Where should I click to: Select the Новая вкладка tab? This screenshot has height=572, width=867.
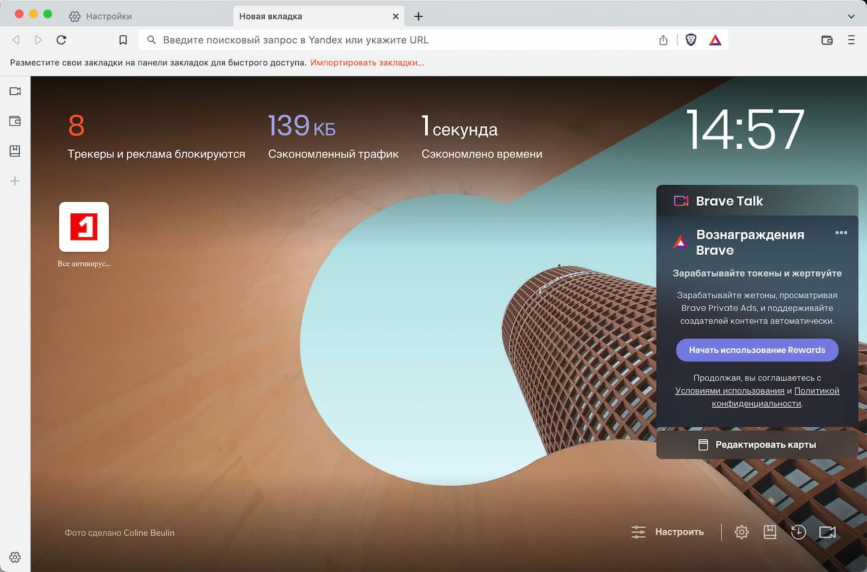pyautogui.click(x=319, y=16)
